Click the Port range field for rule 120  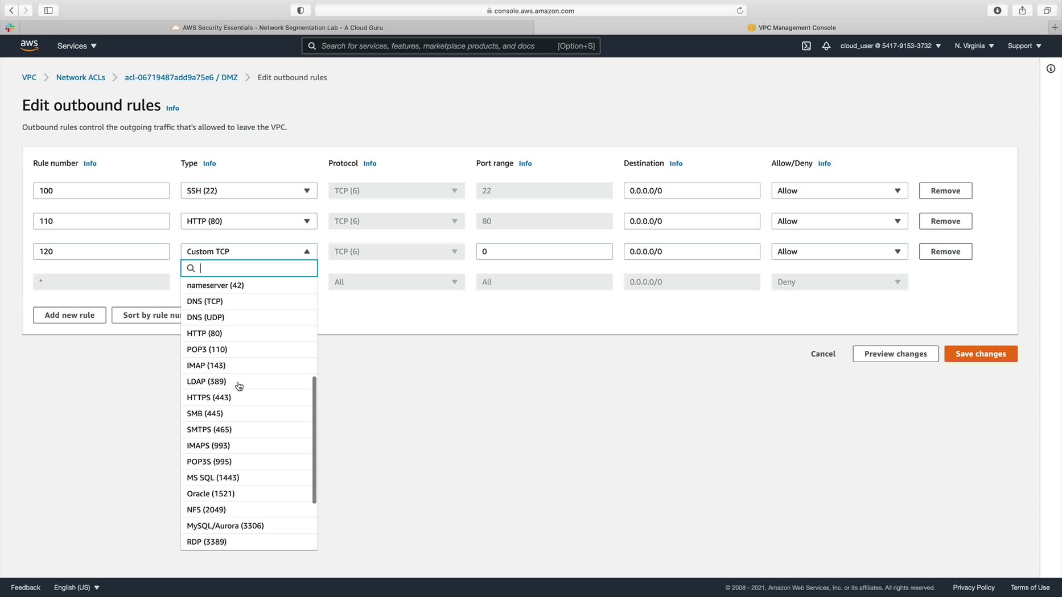click(x=544, y=251)
